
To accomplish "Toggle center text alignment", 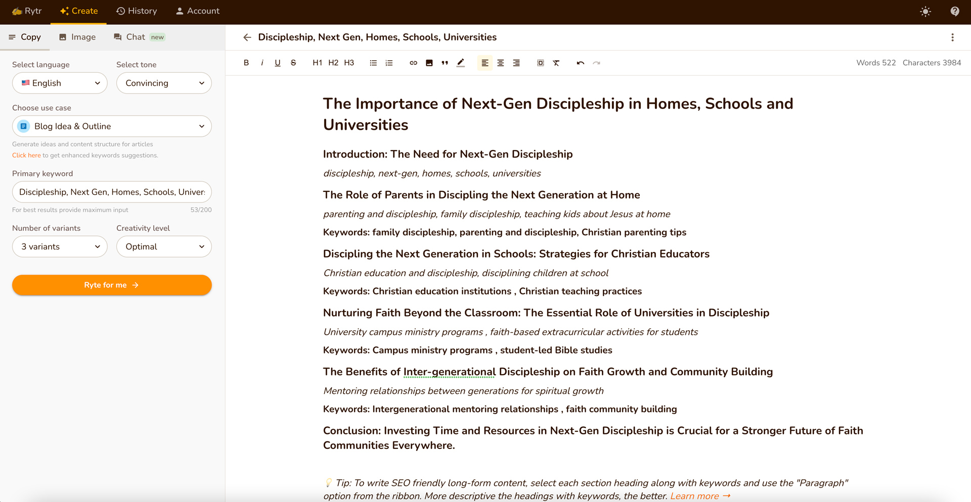I will (501, 63).
